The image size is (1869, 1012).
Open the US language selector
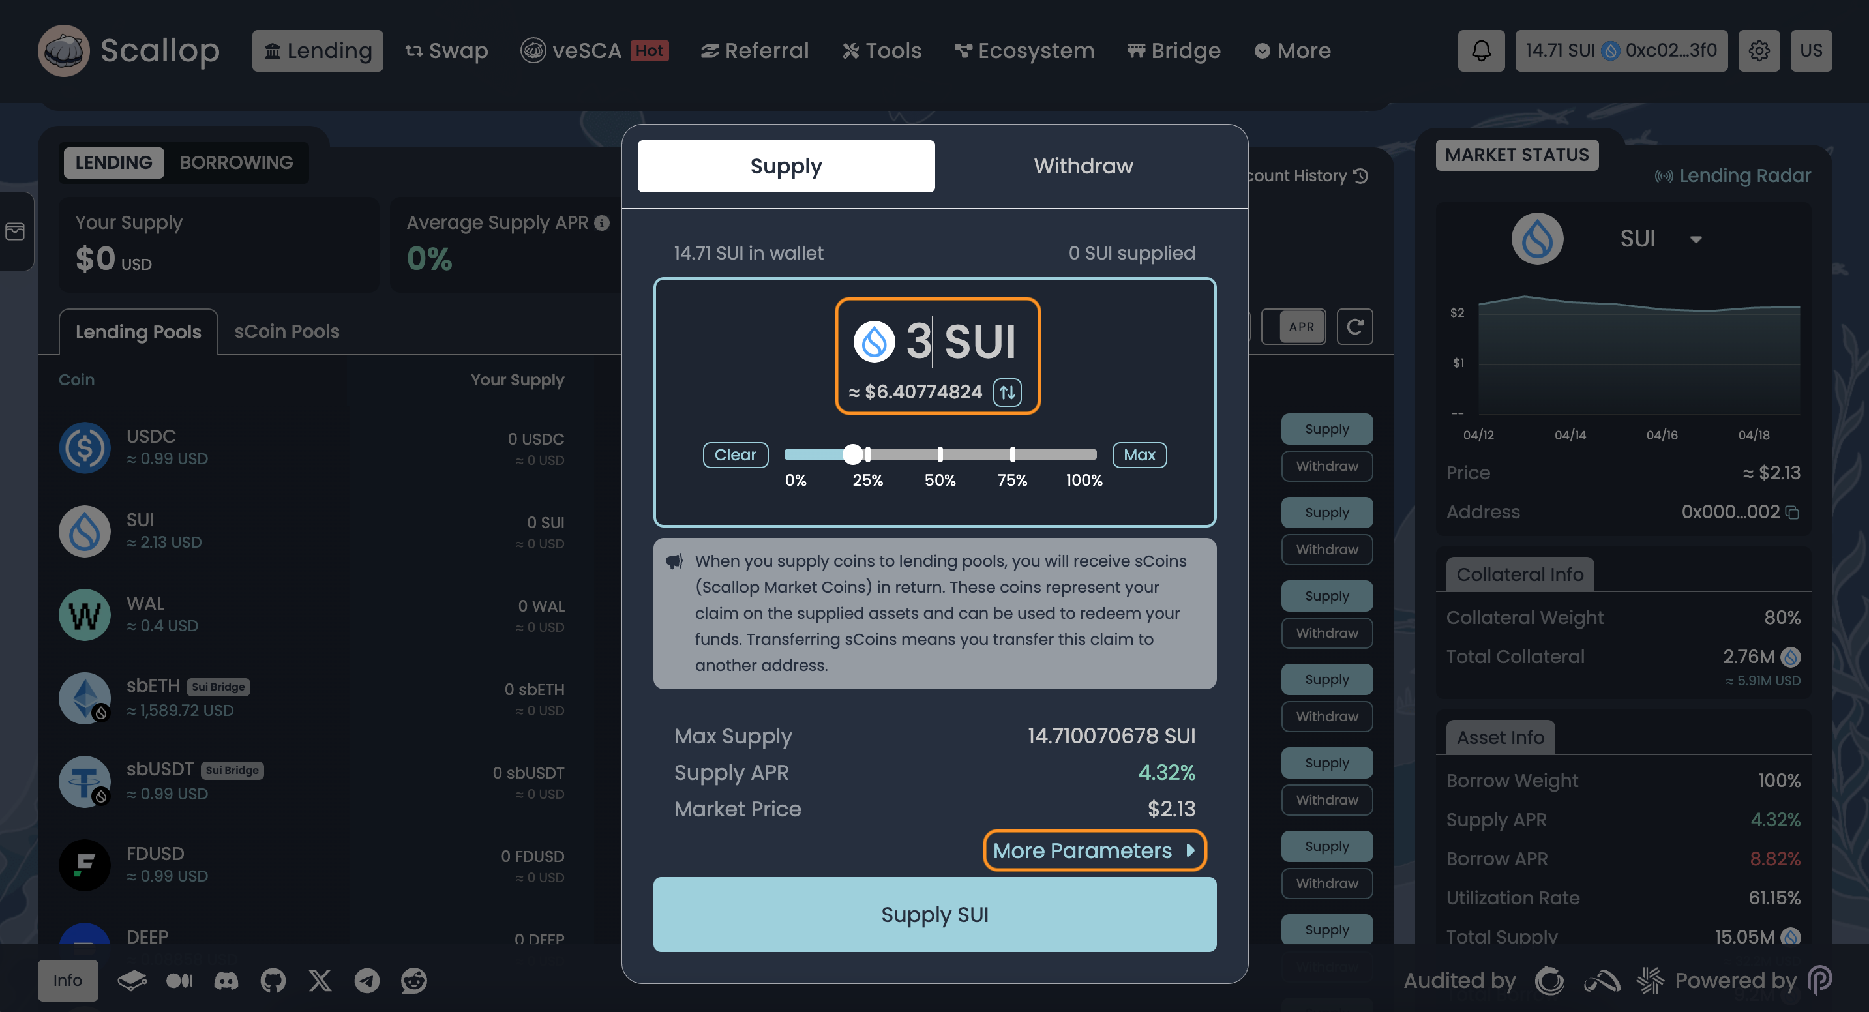click(x=1811, y=51)
